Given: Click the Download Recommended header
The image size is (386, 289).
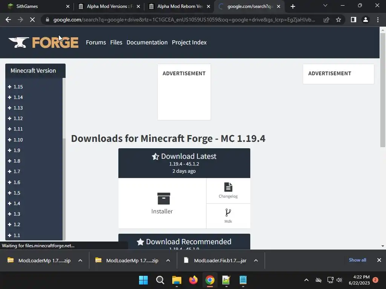Looking at the screenshot, I should pos(184,242).
